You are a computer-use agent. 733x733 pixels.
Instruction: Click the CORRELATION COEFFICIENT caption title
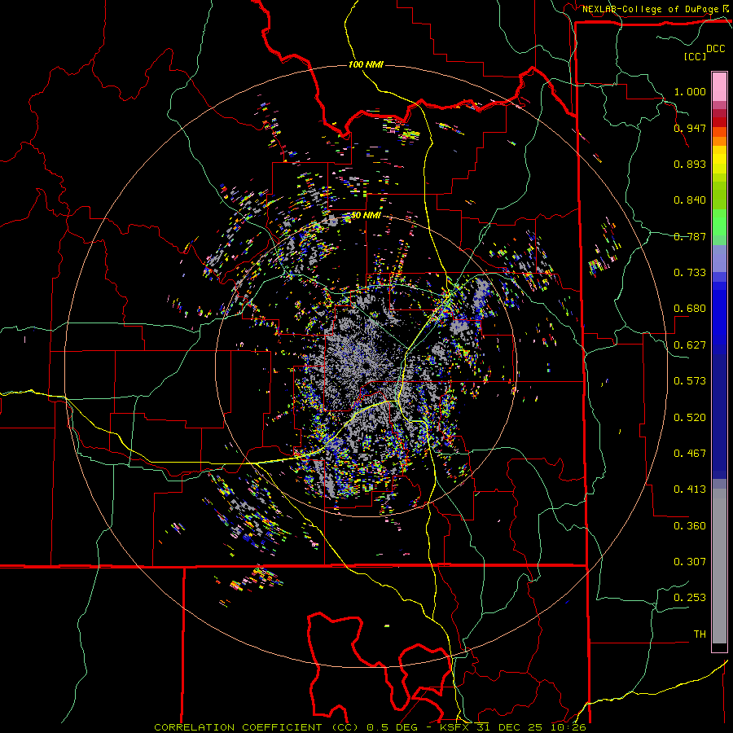click(x=238, y=727)
